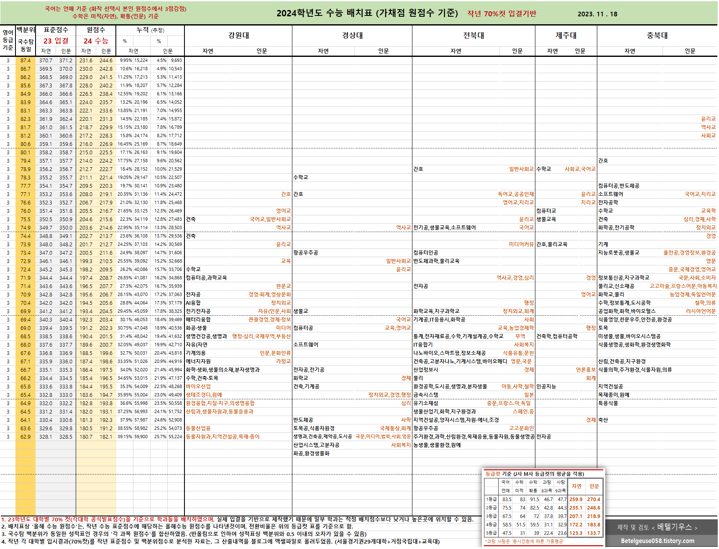Image resolution: width=719 pixels, height=549 pixels.
Task: Click 유기소재섬 in 전북대 column
Action: point(426,403)
